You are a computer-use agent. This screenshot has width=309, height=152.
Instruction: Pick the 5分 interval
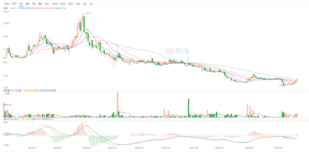84,4
